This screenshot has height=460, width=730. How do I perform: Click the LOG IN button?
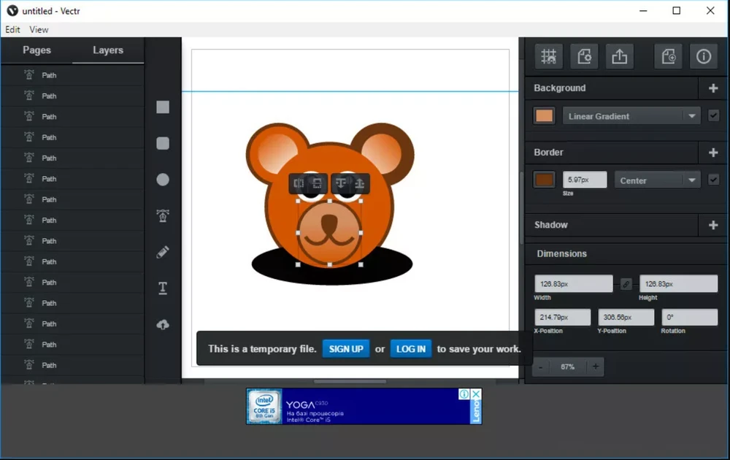click(410, 349)
